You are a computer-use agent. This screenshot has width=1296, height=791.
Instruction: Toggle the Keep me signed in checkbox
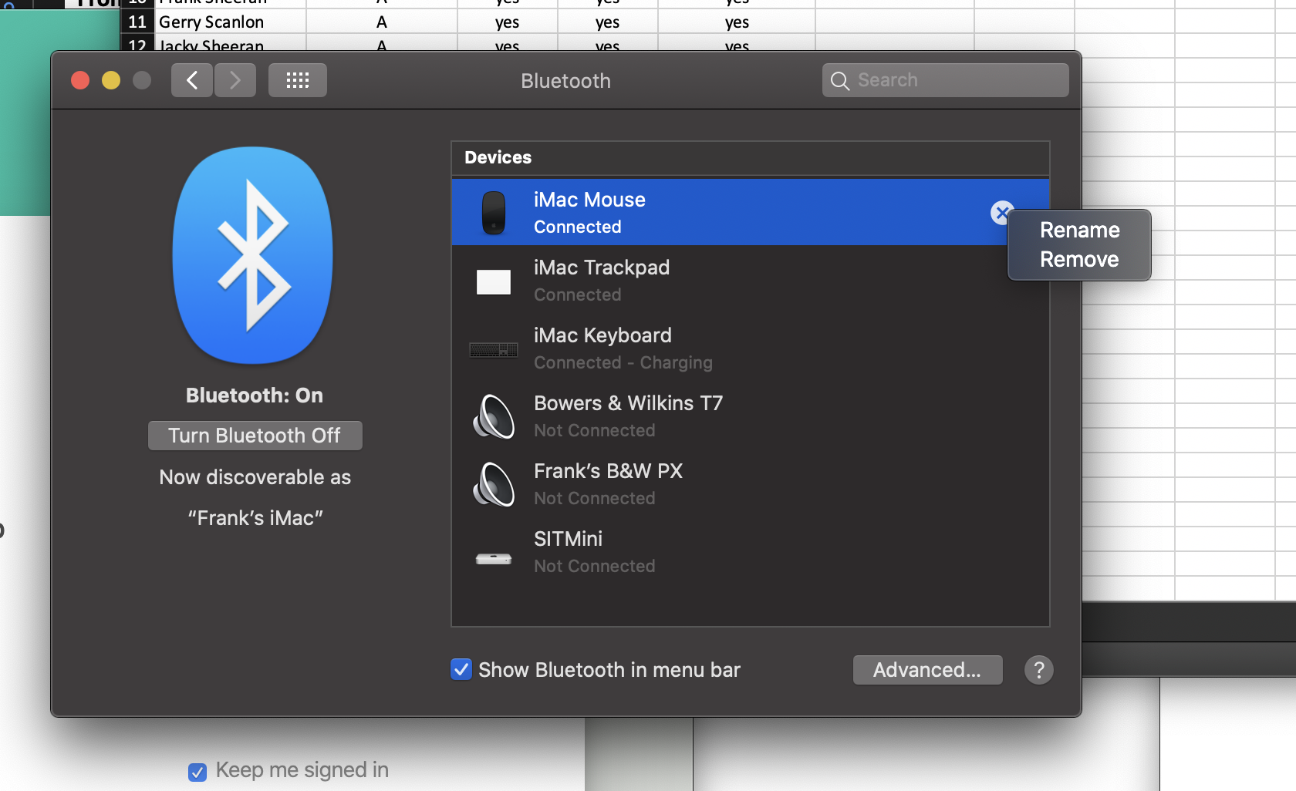tap(197, 772)
